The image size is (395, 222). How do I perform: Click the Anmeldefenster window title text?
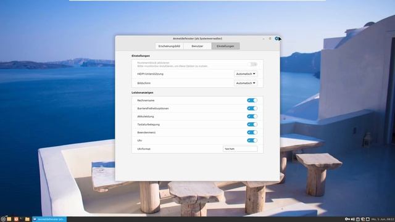click(197, 38)
